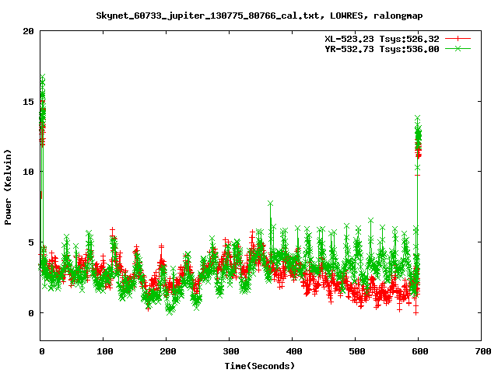Click y-axis tick label 5

[x=31, y=242]
